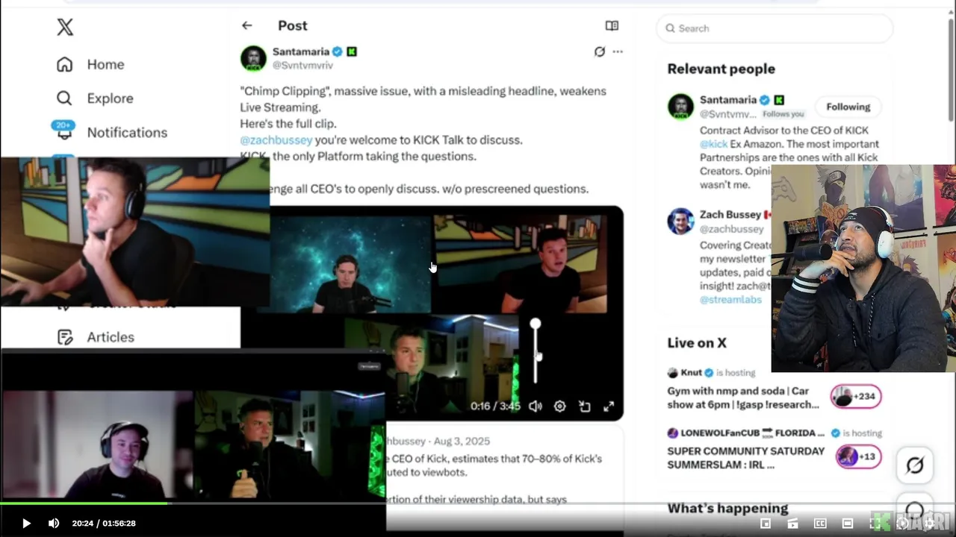The height and width of the screenshot is (537, 956).
Task: Open Zach Bussey's avatar in Relevant people
Action: pos(680,222)
